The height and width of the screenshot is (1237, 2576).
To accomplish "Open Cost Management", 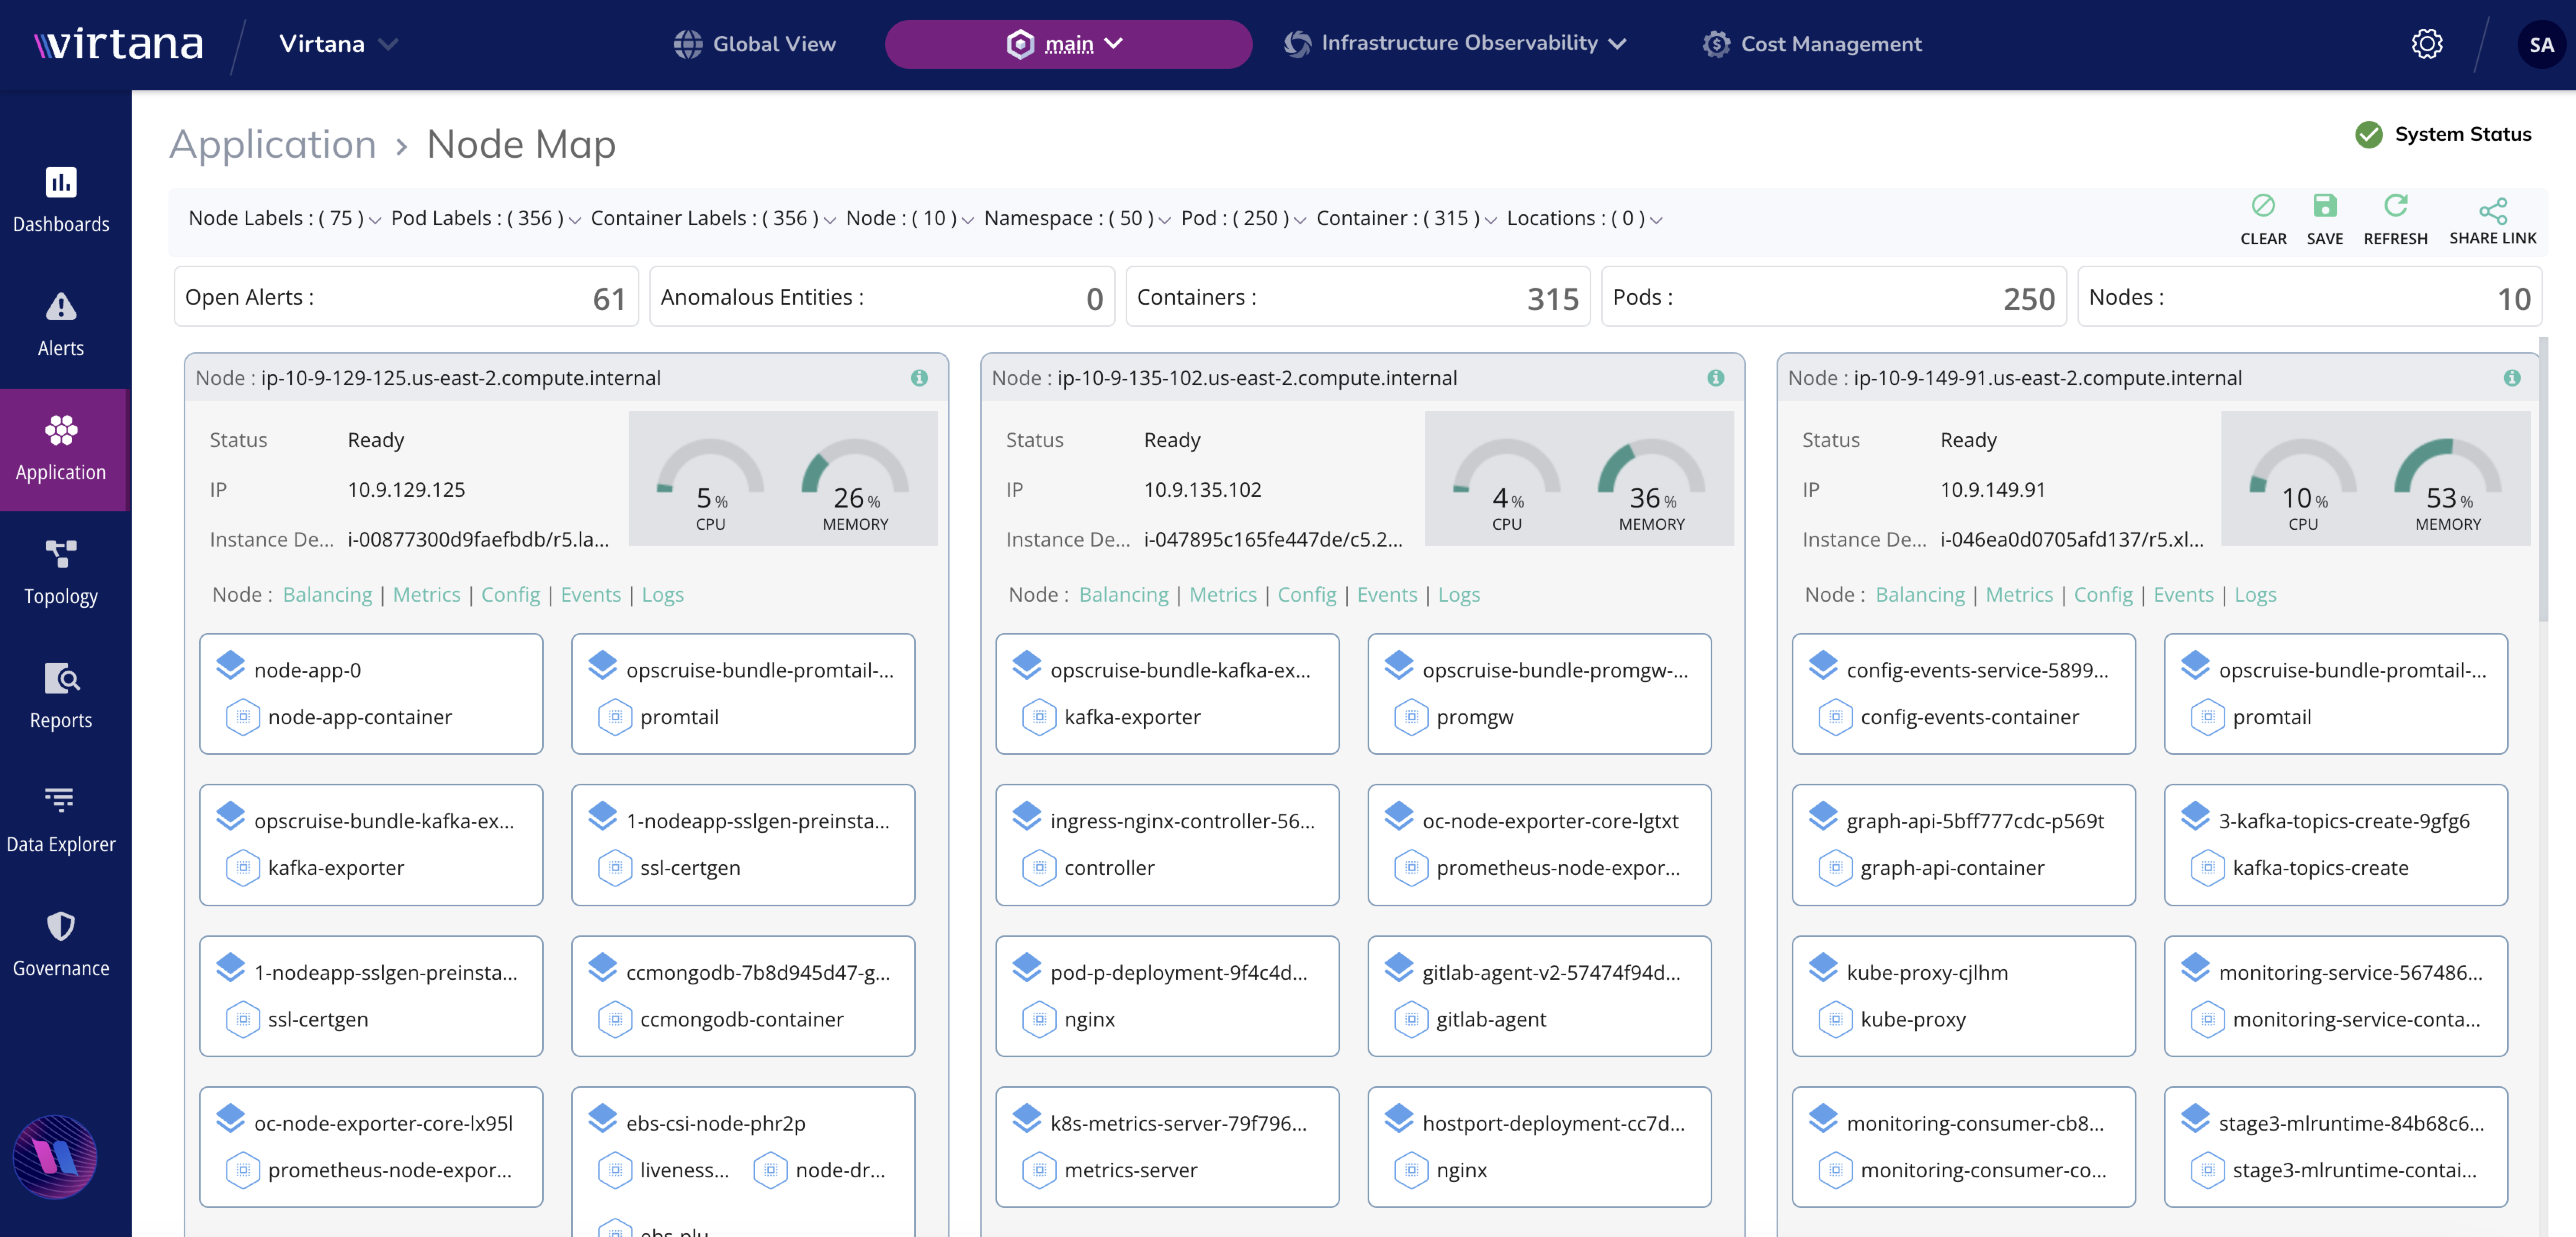I will (1812, 44).
